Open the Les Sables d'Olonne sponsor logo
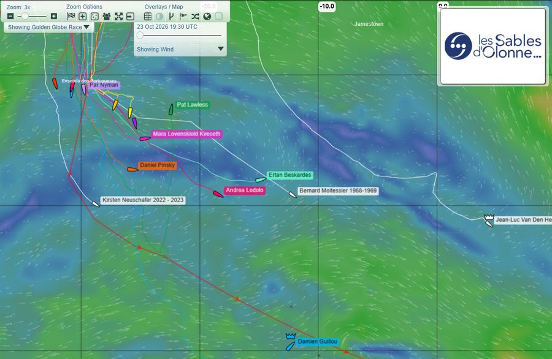This screenshot has height=359, width=552. coord(493,46)
